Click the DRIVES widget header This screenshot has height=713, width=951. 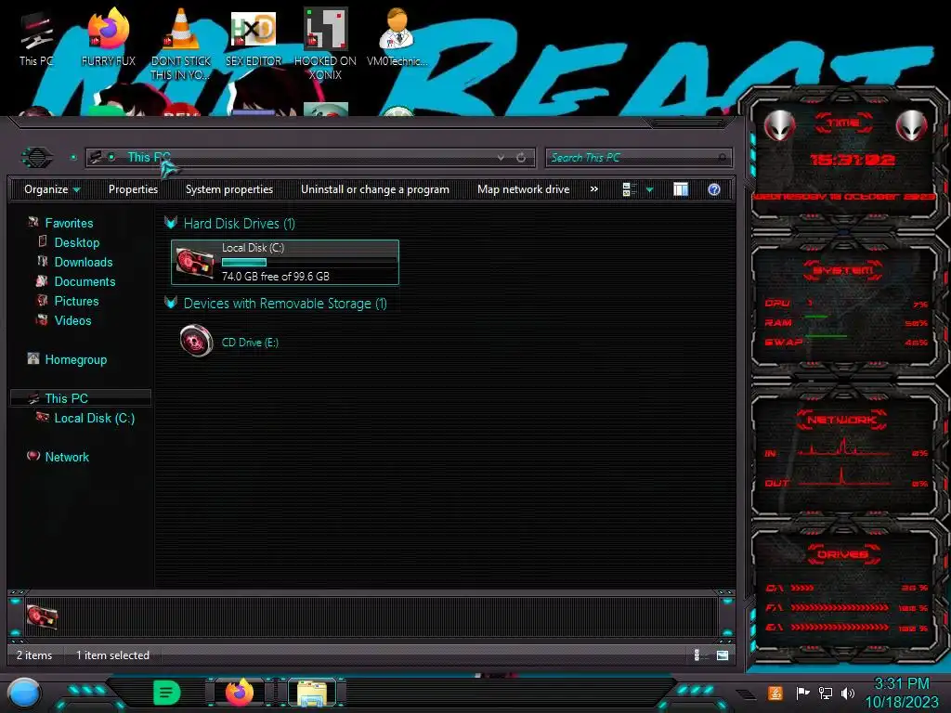point(843,554)
